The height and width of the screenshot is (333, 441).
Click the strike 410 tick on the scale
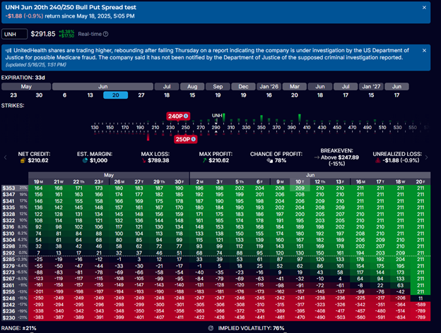(307, 127)
